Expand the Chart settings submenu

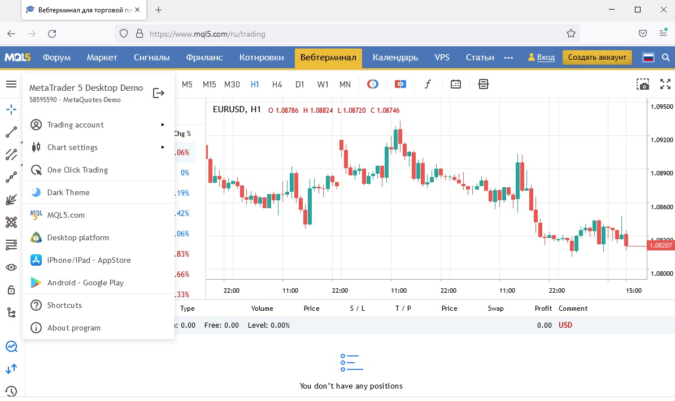(99, 147)
